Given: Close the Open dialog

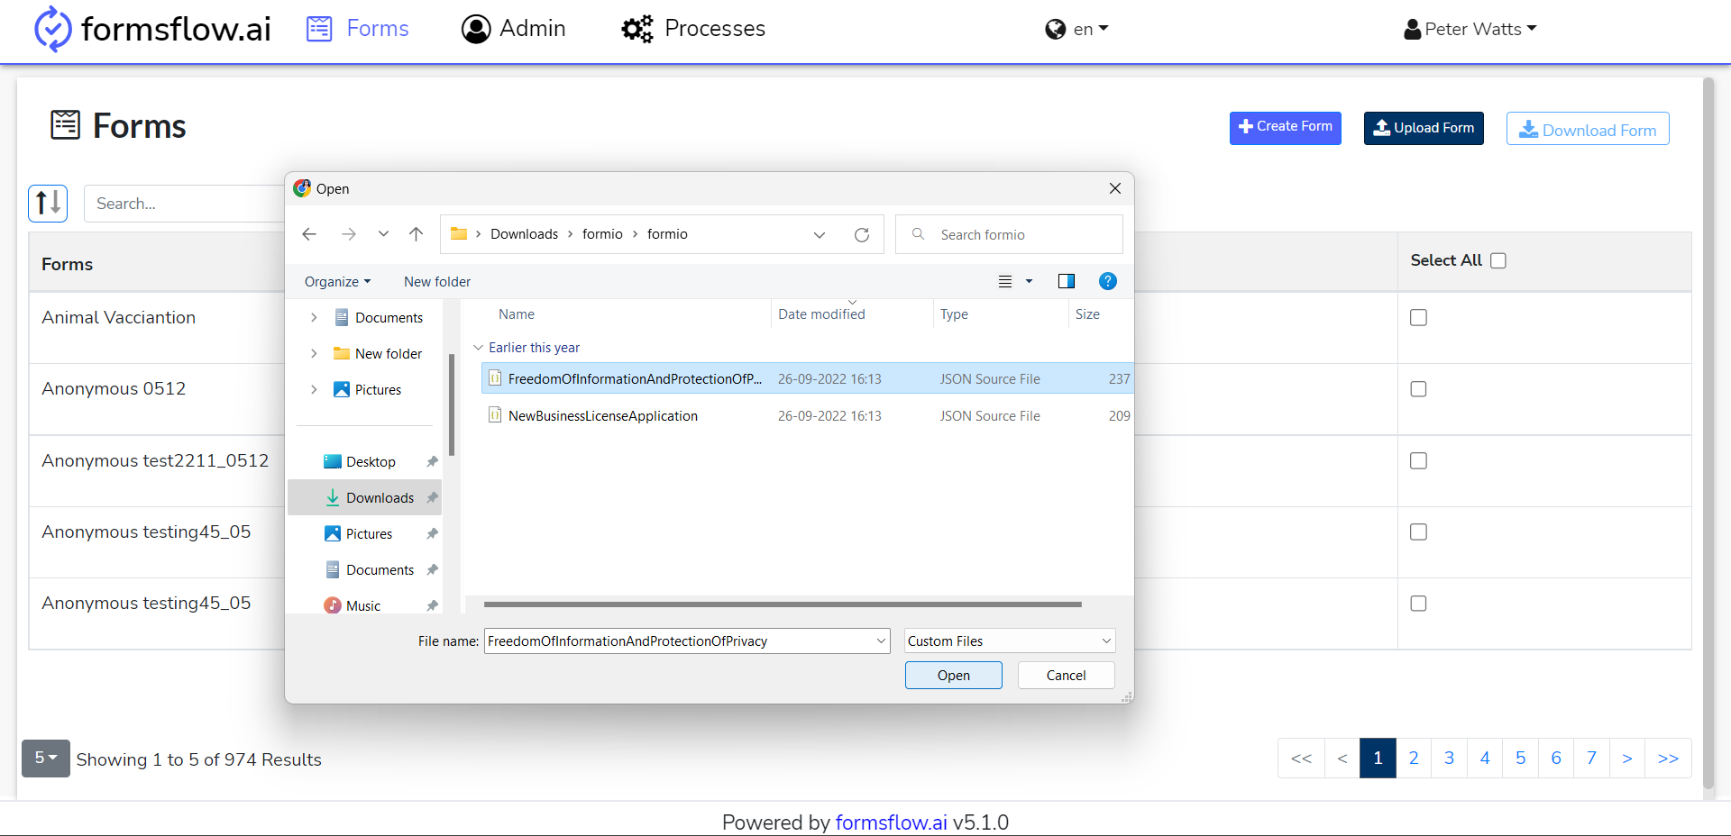Looking at the screenshot, I should (1115, 188).
